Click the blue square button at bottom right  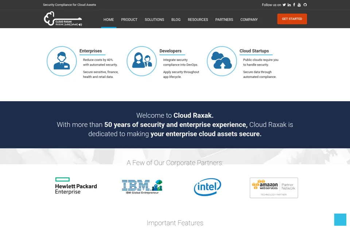tap(340, 220)
